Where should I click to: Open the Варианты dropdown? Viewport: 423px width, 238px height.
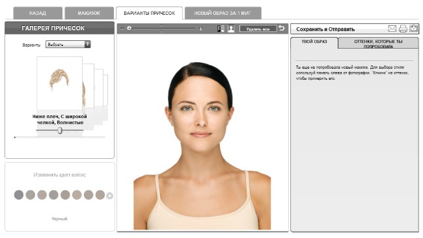point(68,44)
